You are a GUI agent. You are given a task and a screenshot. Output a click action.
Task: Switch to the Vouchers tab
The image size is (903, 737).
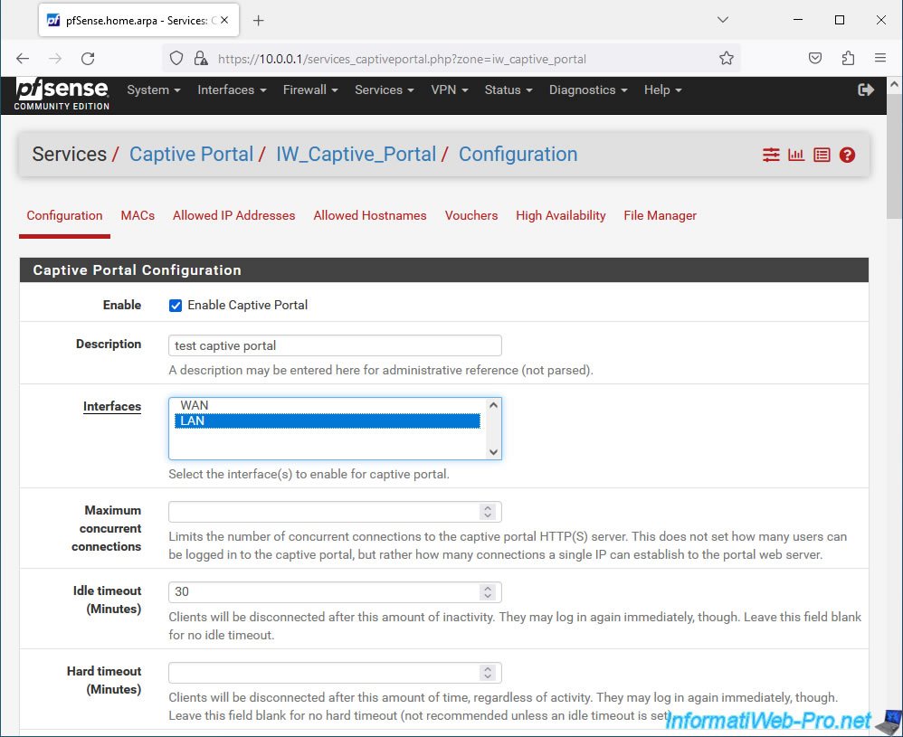[471, 216]
